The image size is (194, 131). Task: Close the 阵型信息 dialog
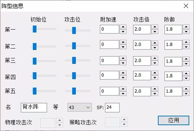[186, 6]
